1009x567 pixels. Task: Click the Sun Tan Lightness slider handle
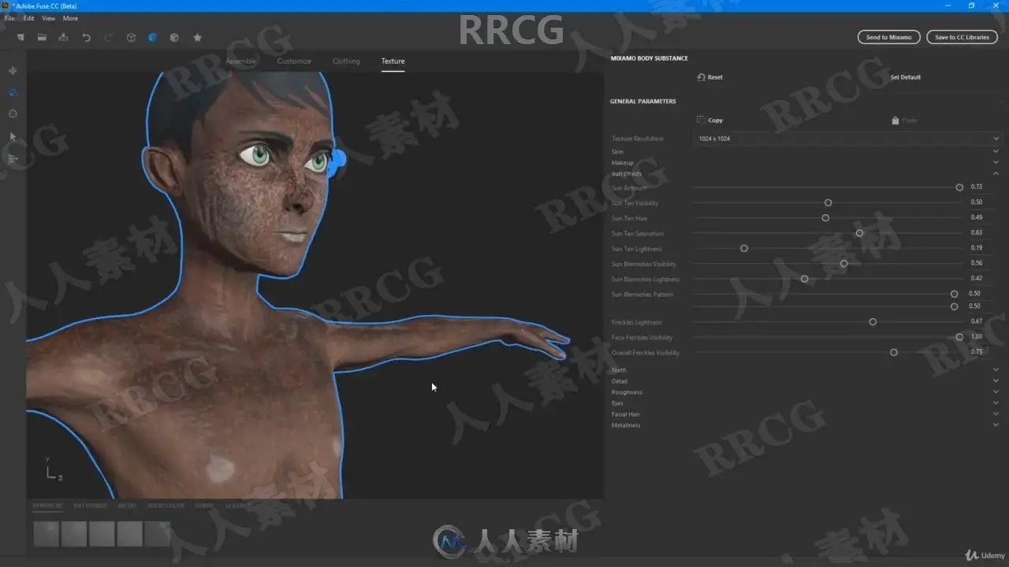(744, 248)
